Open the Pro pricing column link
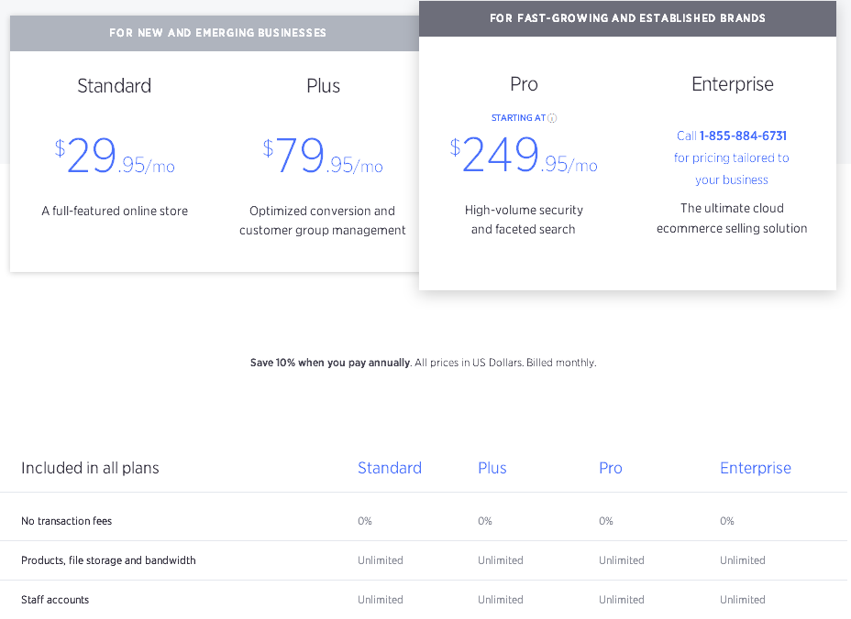 (x=610, y=468)
